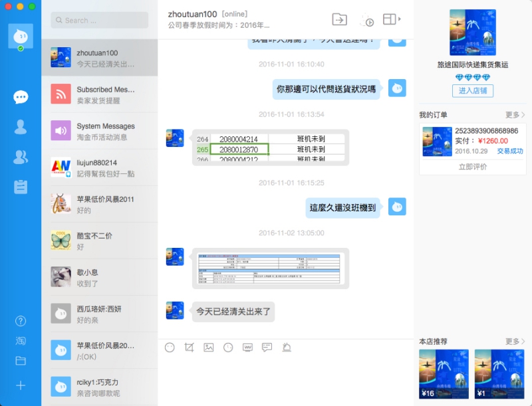Select the screenshot crop tool icon
The width and height of the screenshot is (532, 406).
coord(189,348)
